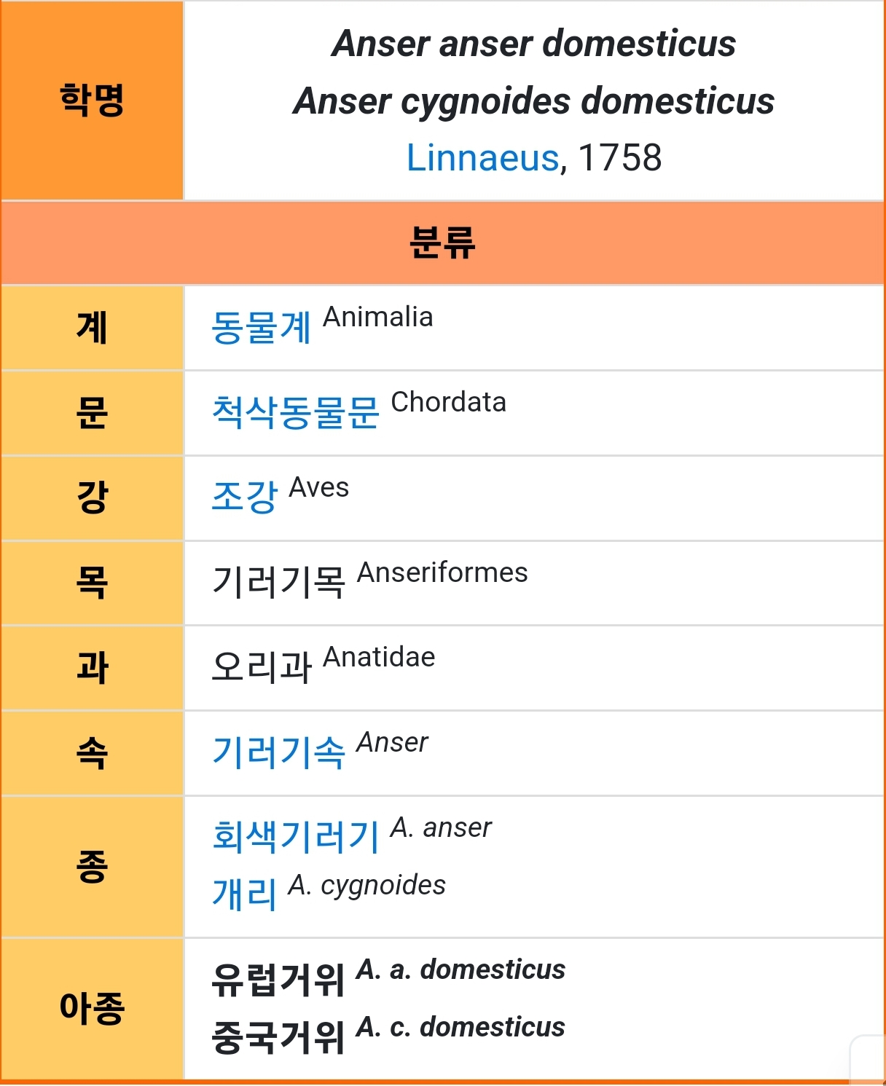Open the 회색기러기 species link
The image size is (886, 1086).
[x=295, y=836]
